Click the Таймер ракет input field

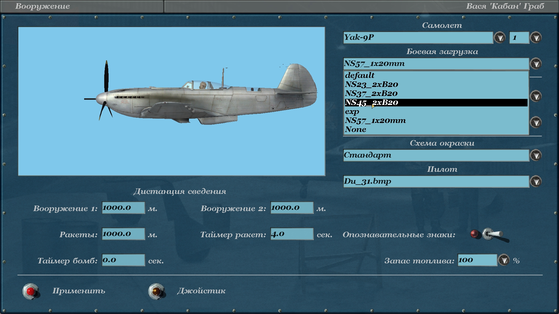tap(292, 234)
